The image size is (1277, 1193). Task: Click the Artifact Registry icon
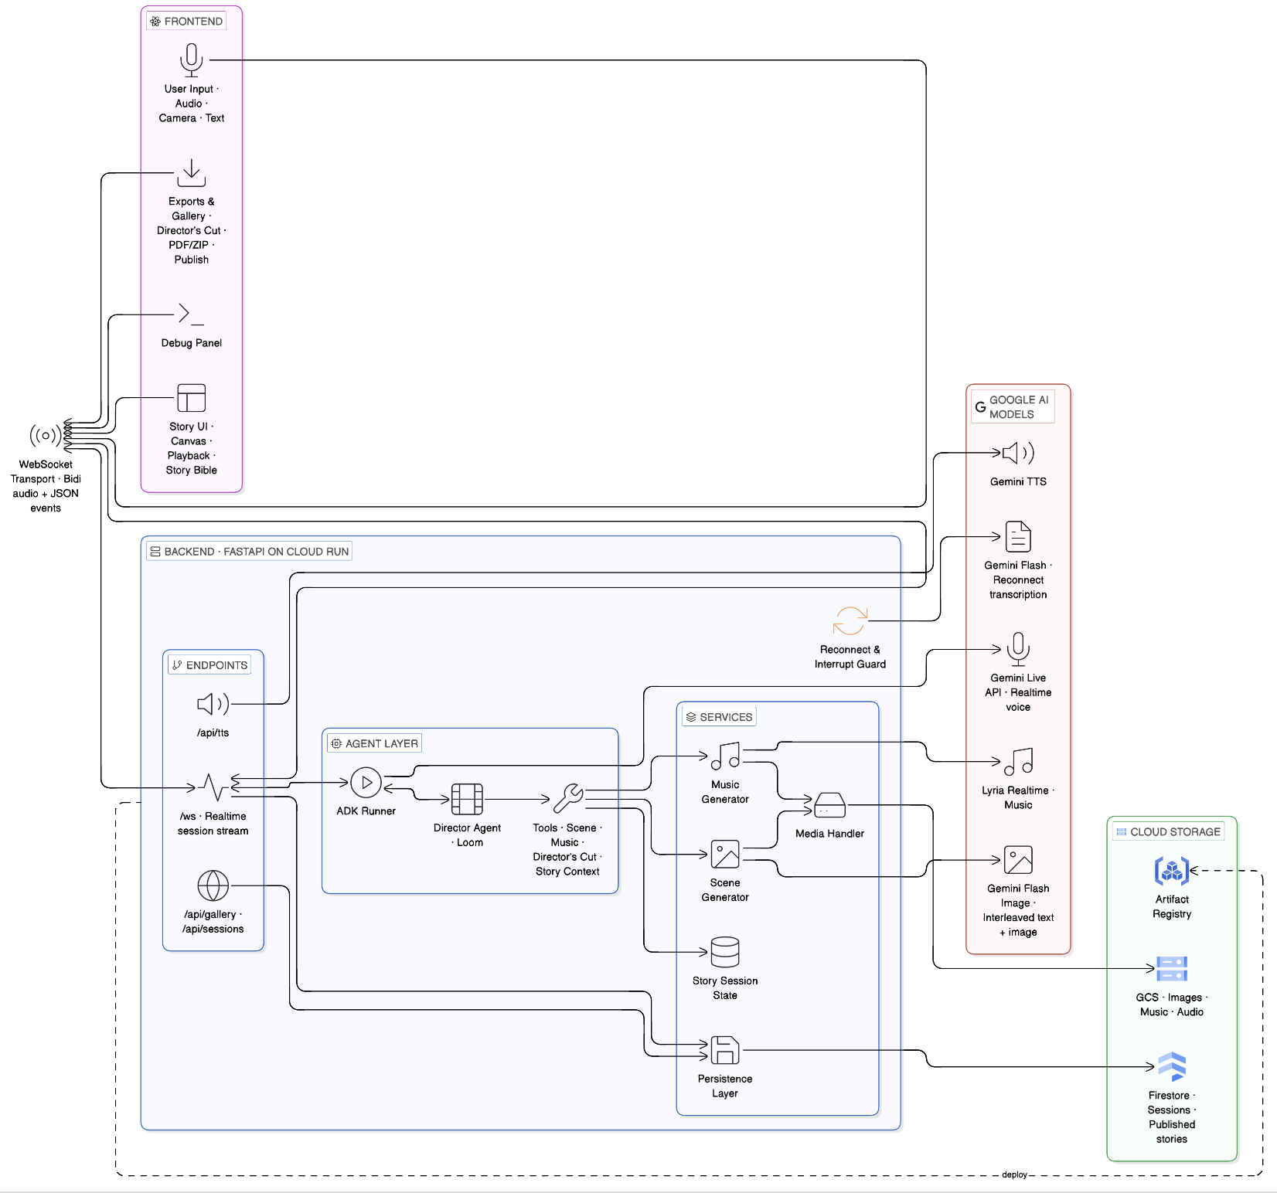[x=1171, y=871]
